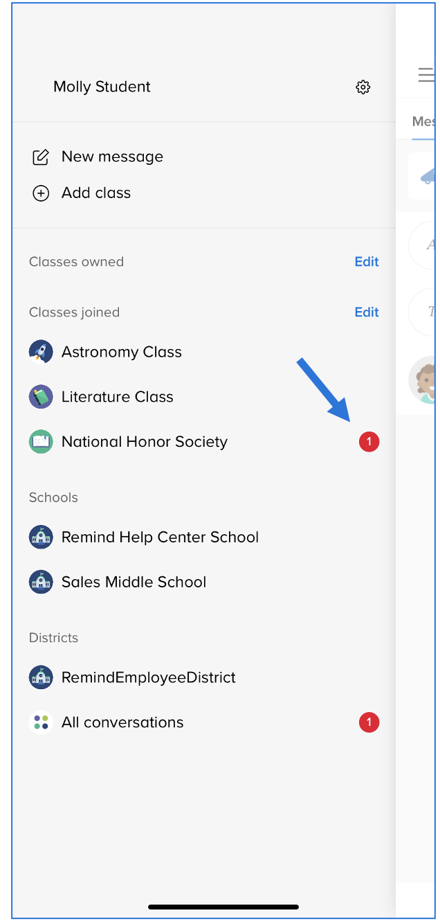Viewport: 440px width, 924px height.
Task: Open the hamburger menu icon
Action: click(426, 75)
